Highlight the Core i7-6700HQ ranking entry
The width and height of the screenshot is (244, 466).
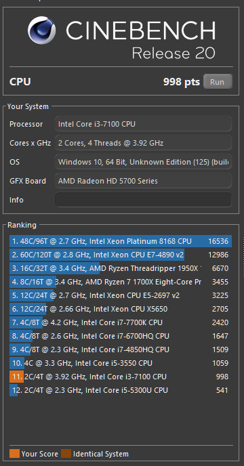(121, 336)
